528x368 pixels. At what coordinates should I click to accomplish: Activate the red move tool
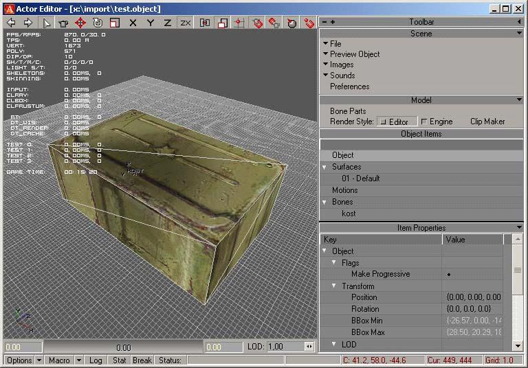point(80,23)
